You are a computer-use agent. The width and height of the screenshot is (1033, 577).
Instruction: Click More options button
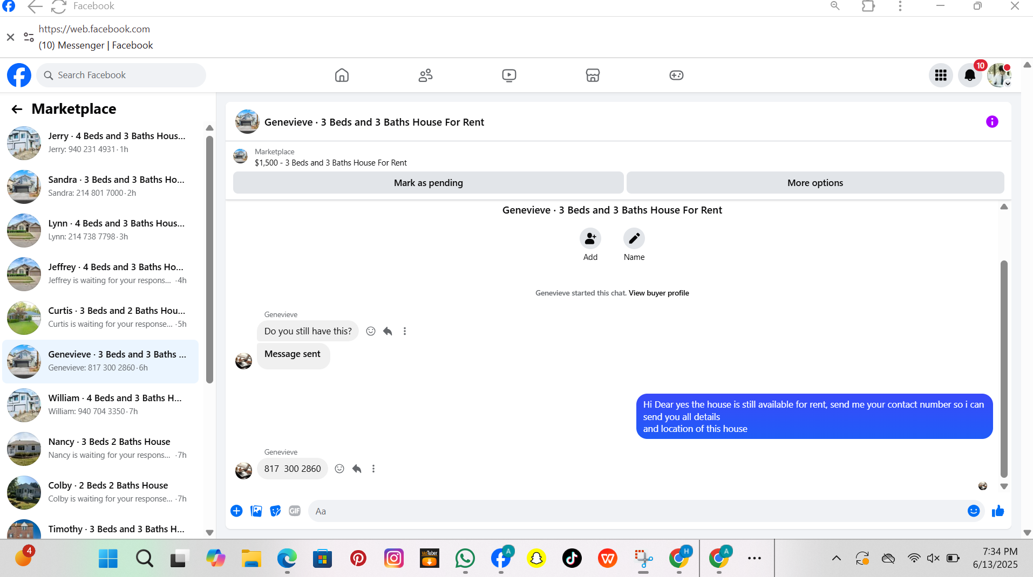[x=815, y=183]
